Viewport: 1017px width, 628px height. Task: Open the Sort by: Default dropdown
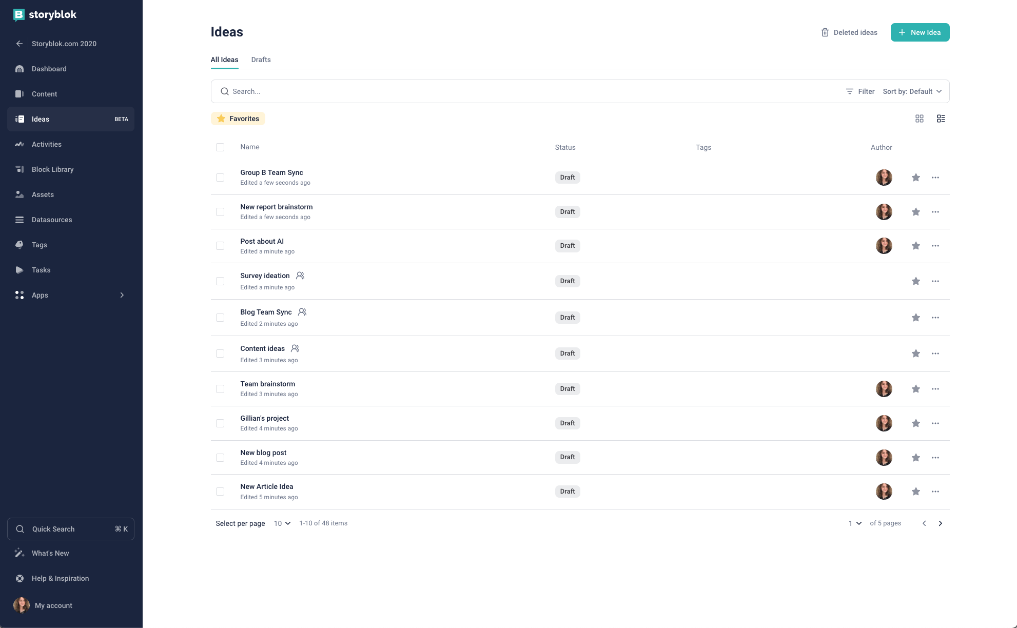[x=912, y=91]
